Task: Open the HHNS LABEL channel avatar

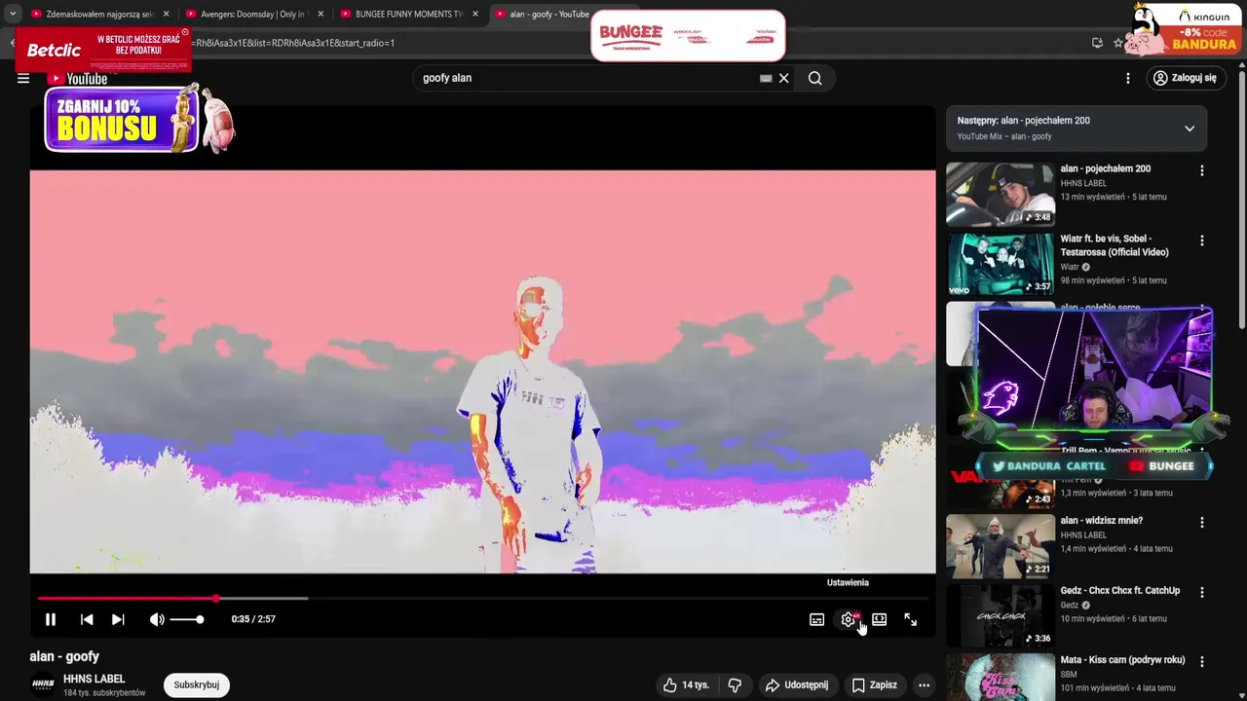Action: (43, 684)
